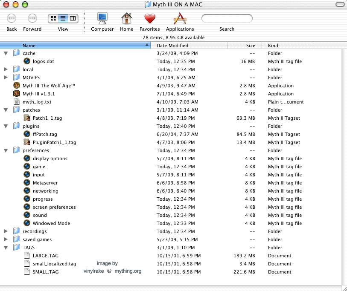The image size is (347, 291).
Task: Select the plugins folder name
Action: point(31,126)
